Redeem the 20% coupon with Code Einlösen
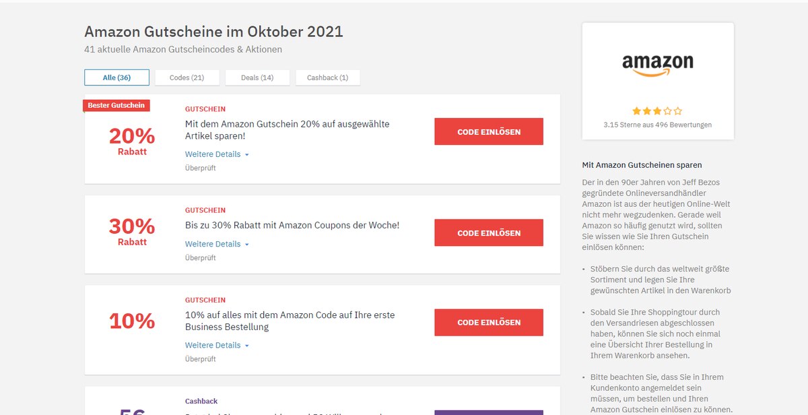The height and width of the screenshot is (415, 808). click(x=489, y=132)
